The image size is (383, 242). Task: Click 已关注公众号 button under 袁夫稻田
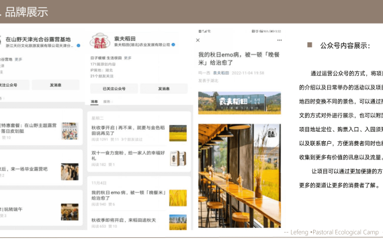coord(114,89)
